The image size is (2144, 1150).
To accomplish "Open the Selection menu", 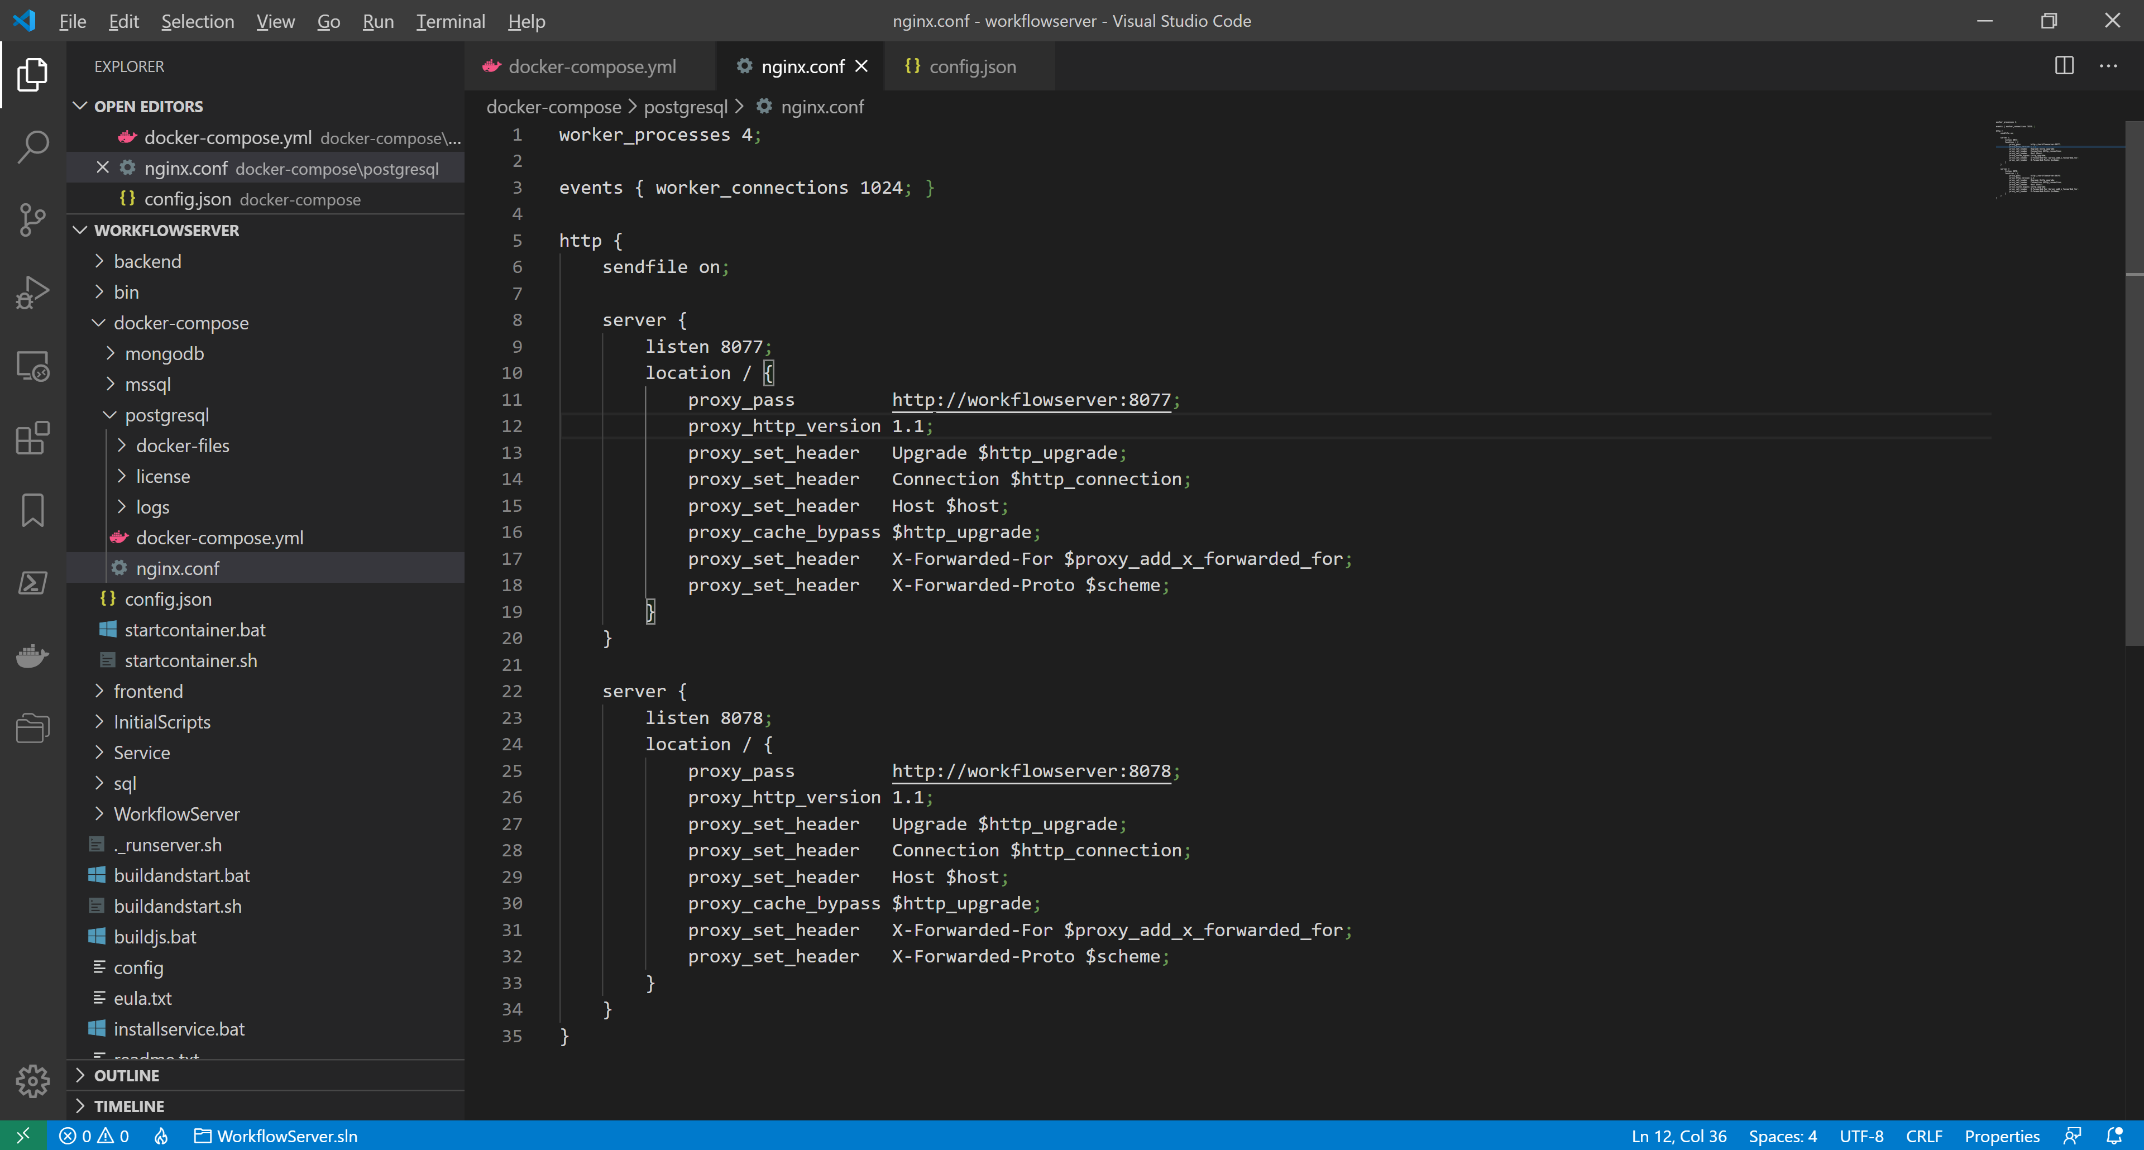I will pyautogui.click(x=197, y=22).
